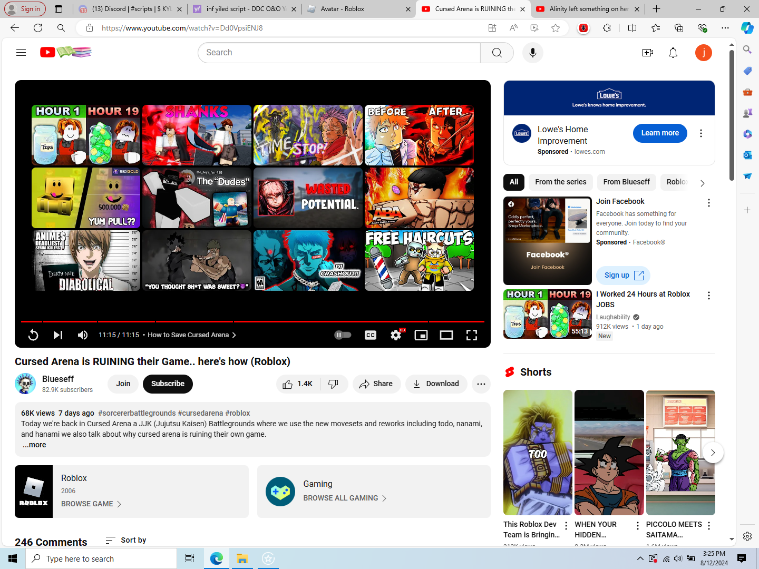This screenshot has width=759, height=569.
Task: Select the From Blueseff chip
Action: point(626,182)
